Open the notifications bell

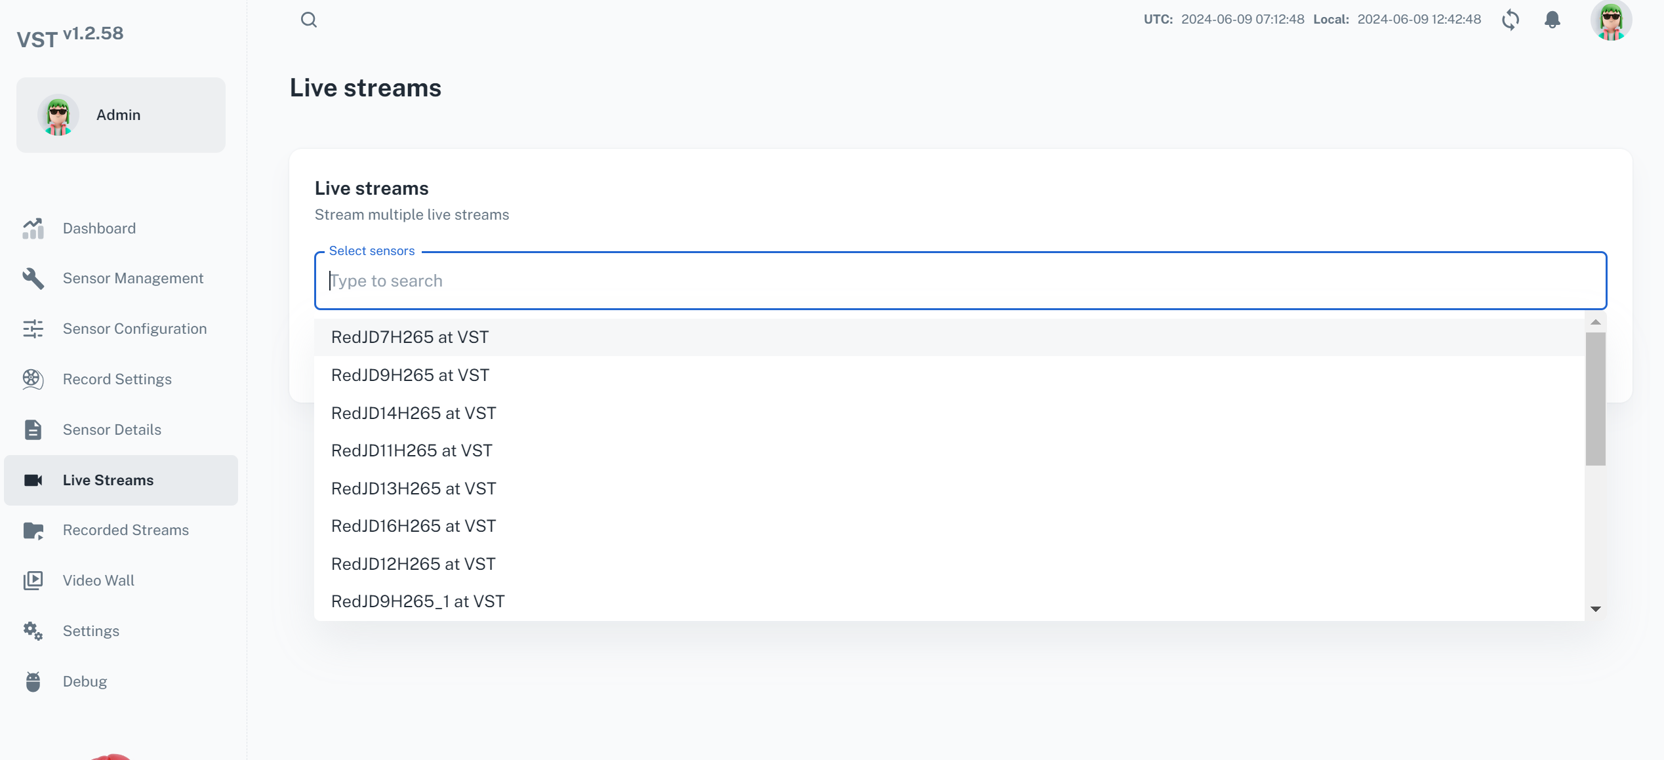point(1552,20)
